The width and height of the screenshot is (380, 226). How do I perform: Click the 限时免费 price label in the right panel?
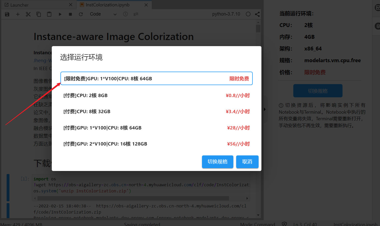click(x=315, y=72)
